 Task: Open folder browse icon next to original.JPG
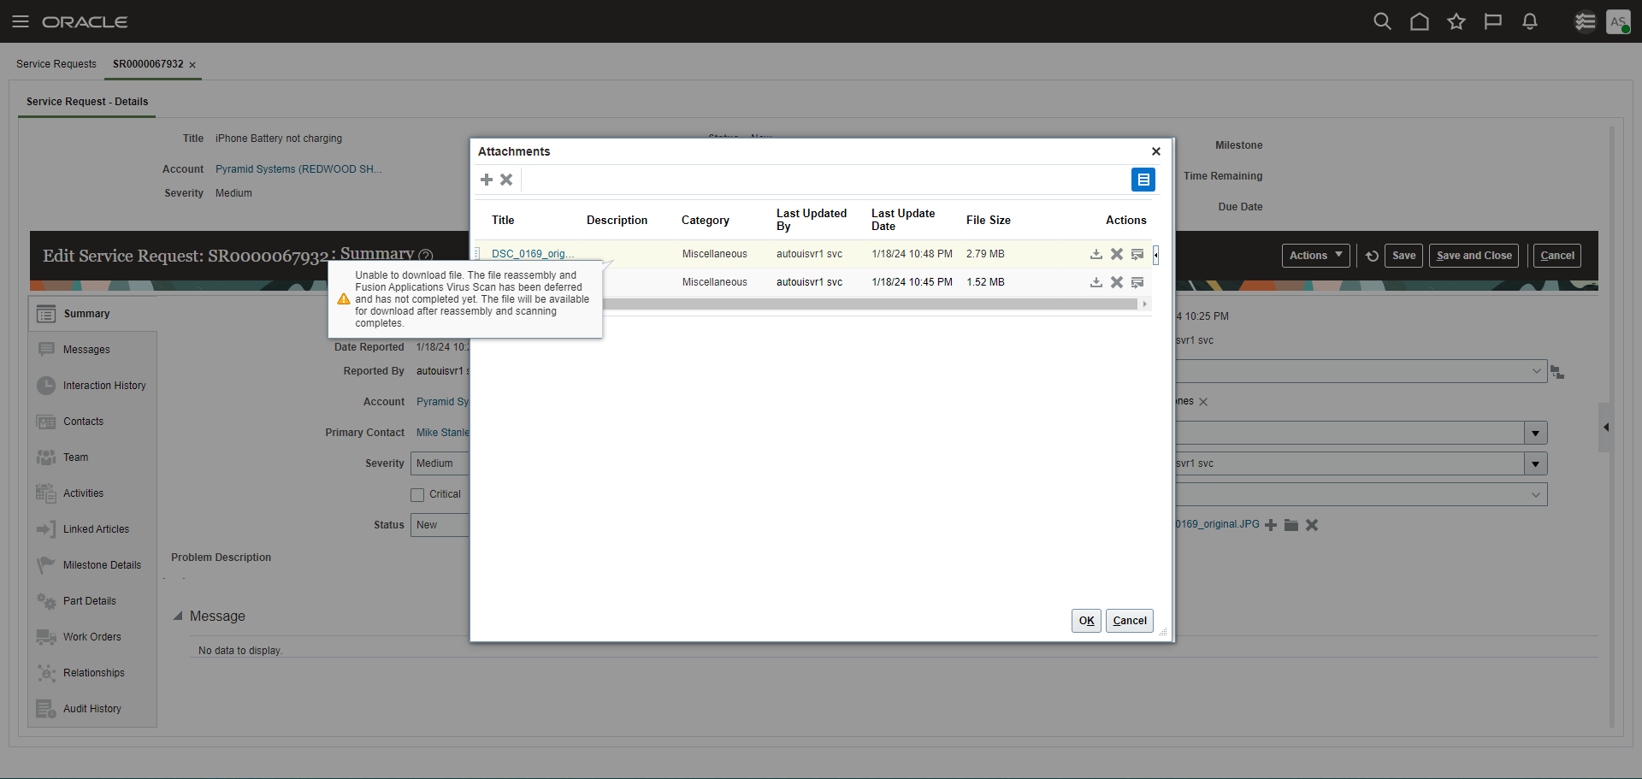(1291, 524)
